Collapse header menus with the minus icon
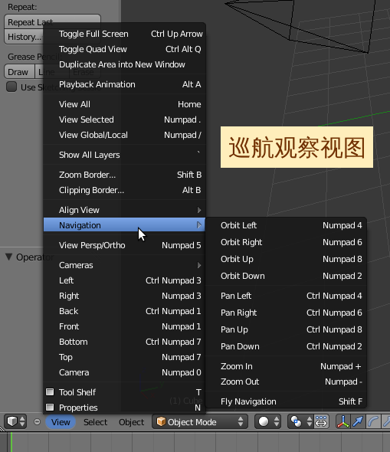 pos(38,421)
